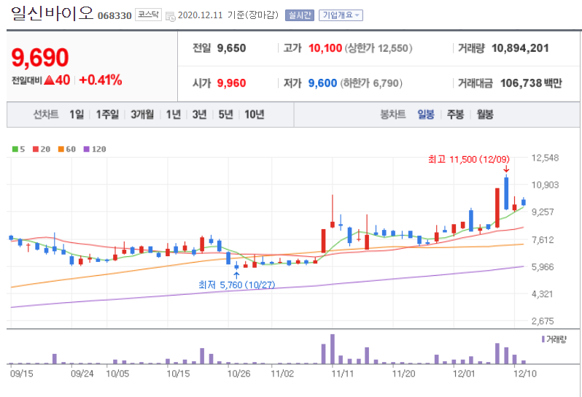This screenshot has height=397, width=582.
Task: Click the 하한가 6,790 lower limit text
Action: pos(371,83)
